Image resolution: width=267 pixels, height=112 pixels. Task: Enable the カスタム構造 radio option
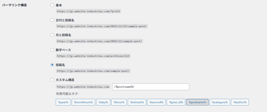click(52, 80)
